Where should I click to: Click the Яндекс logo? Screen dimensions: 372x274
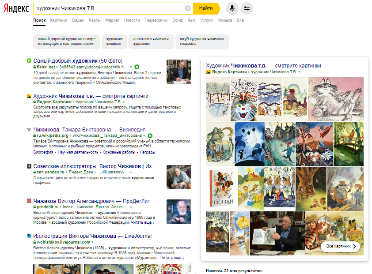(16, 8)
